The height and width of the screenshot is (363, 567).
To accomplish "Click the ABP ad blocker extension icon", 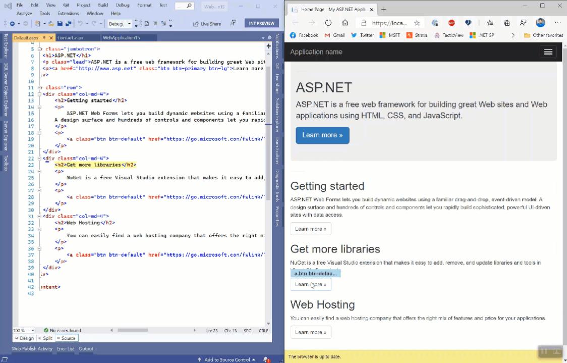I will click(451, 23).
